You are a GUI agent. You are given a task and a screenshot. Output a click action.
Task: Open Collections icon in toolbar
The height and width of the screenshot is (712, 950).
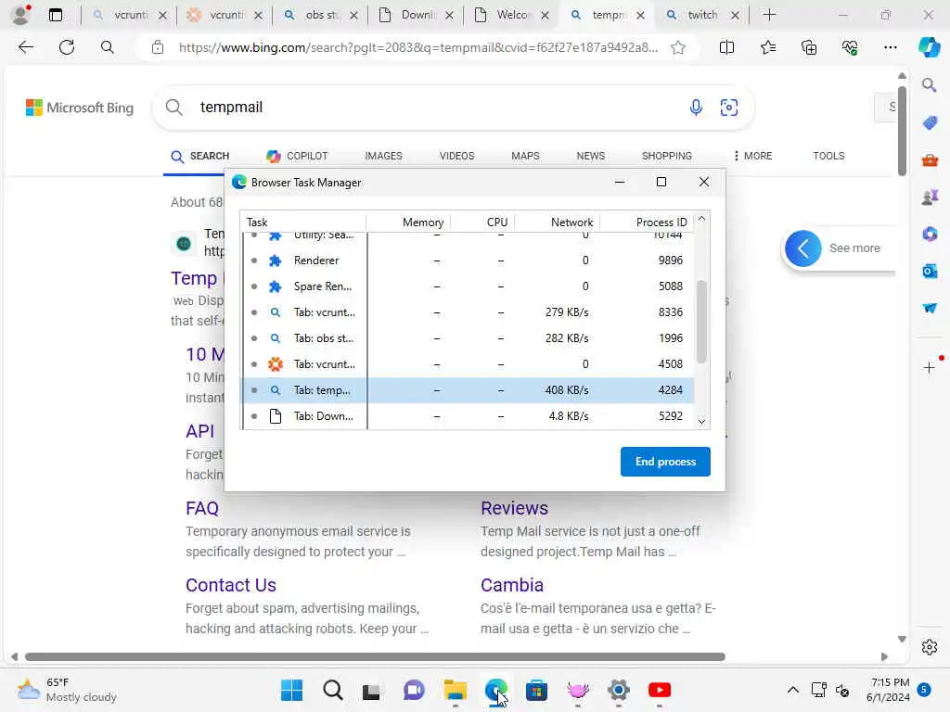point(809,47)
